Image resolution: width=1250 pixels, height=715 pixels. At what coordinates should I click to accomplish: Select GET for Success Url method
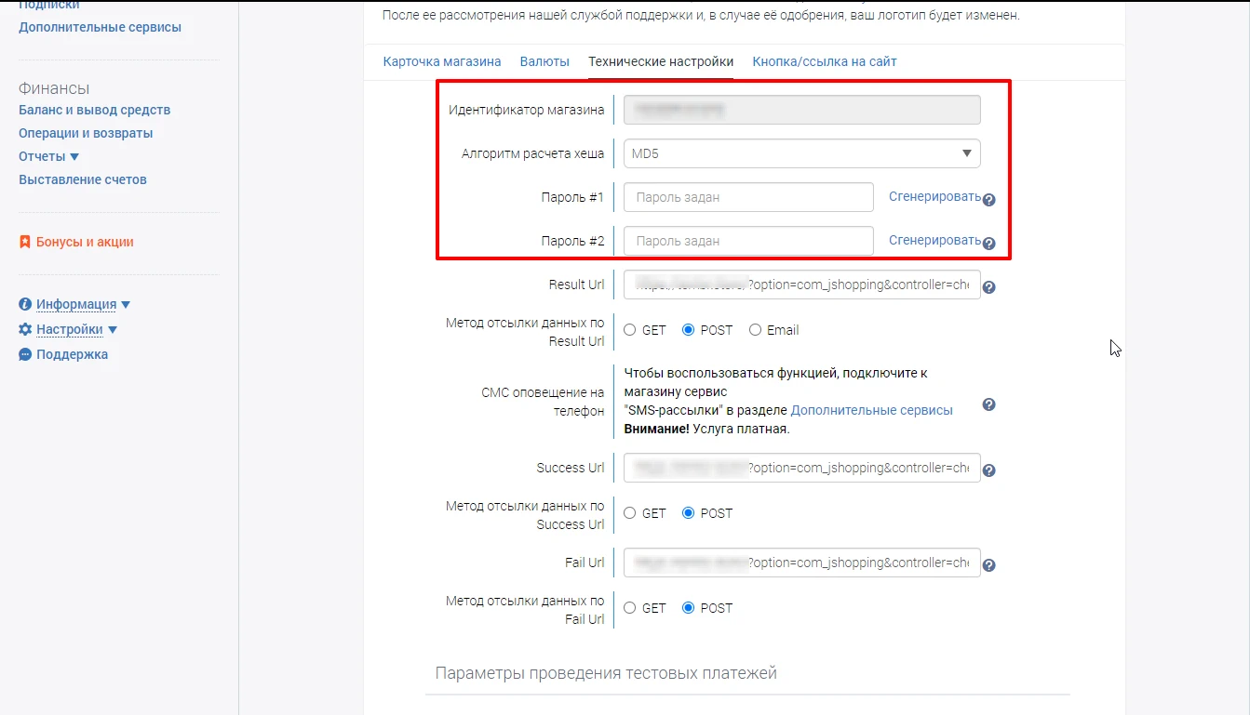pos(630,513)
